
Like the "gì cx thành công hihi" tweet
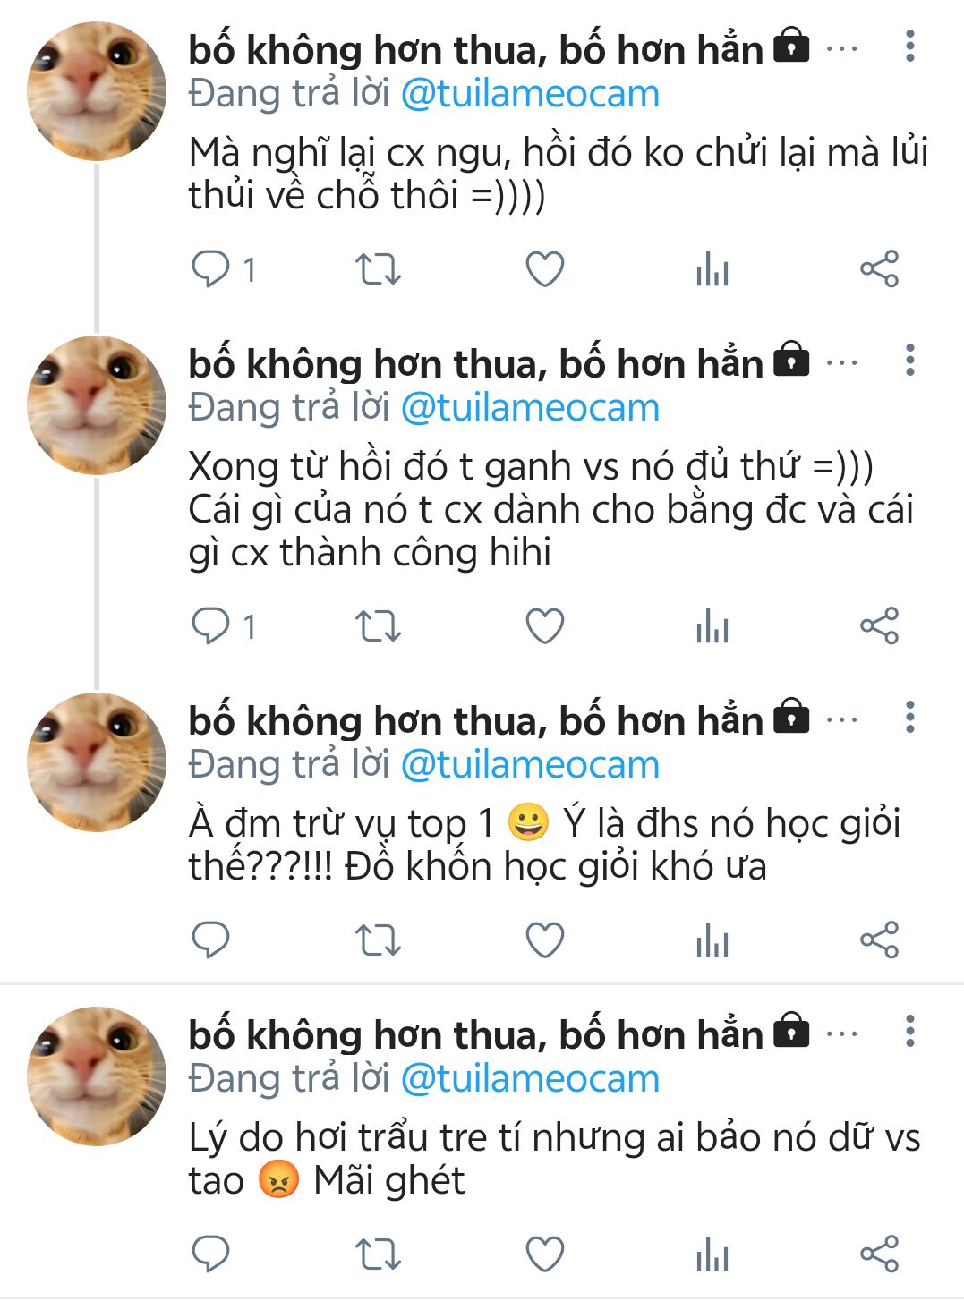(x=544, y=626)
